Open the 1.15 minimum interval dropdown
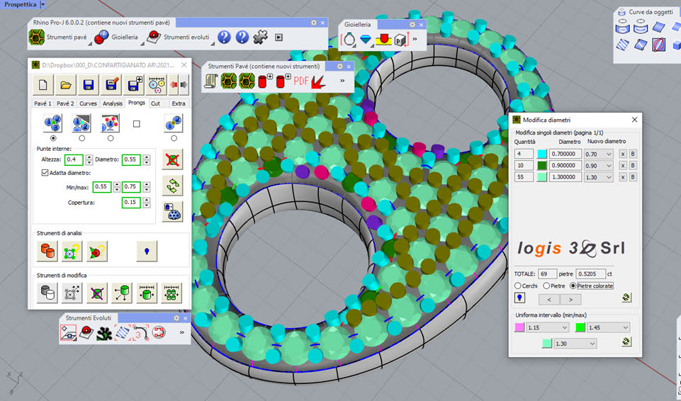681x401 pixels. click(547, 327)
